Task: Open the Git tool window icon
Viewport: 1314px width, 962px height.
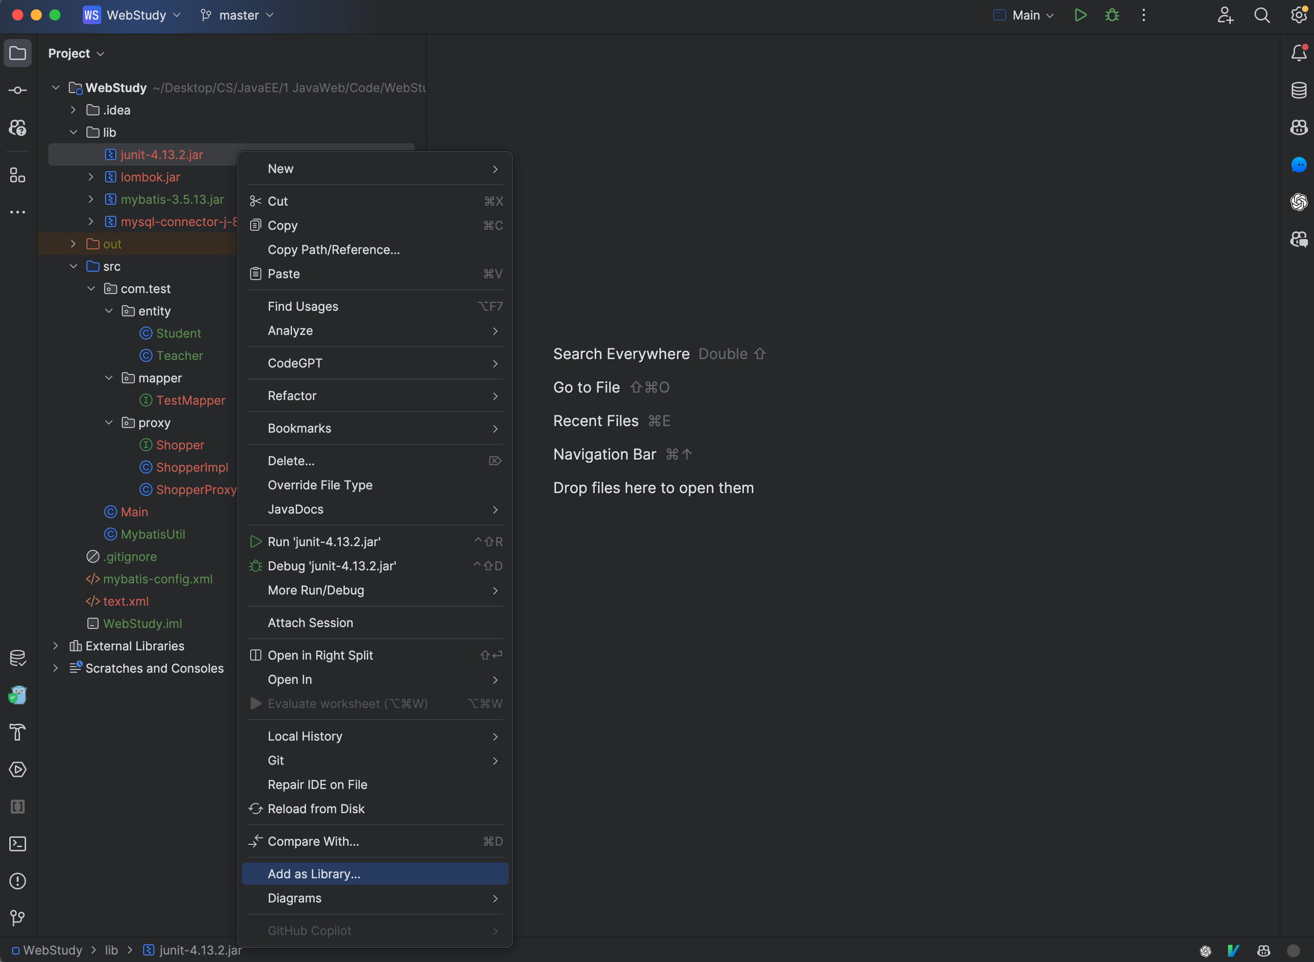Action: (18, 918)
